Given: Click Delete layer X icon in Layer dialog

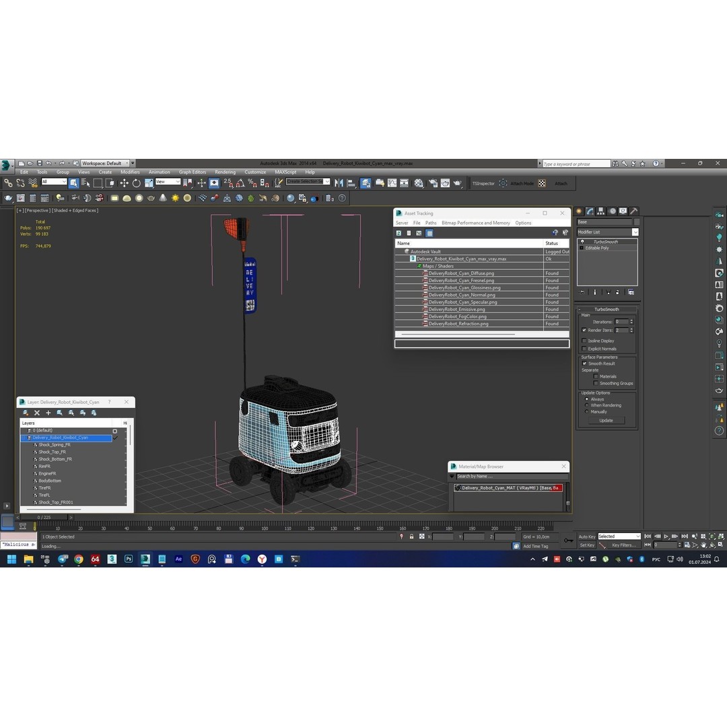Looking at the screenshot, I should (37, 413).
